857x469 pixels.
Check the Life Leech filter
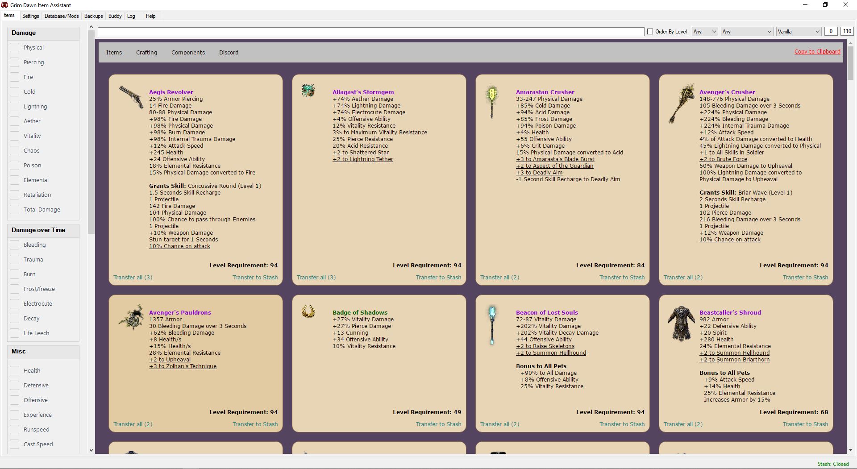15,333
